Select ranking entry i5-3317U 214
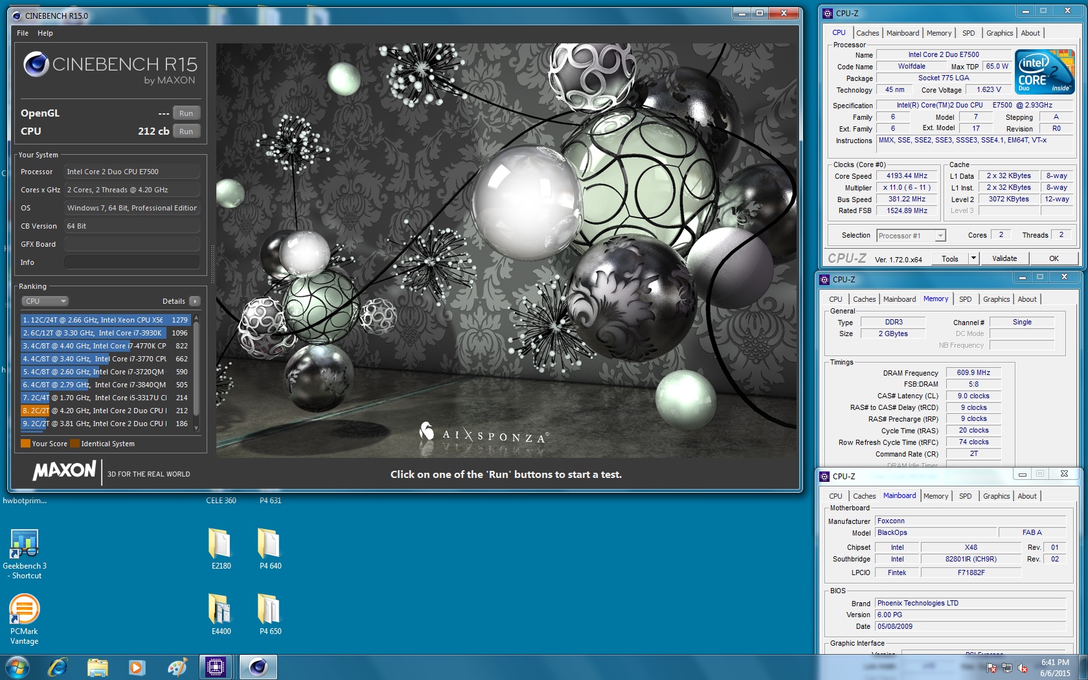Viewport: 1088px width, 680px height. 105,398
